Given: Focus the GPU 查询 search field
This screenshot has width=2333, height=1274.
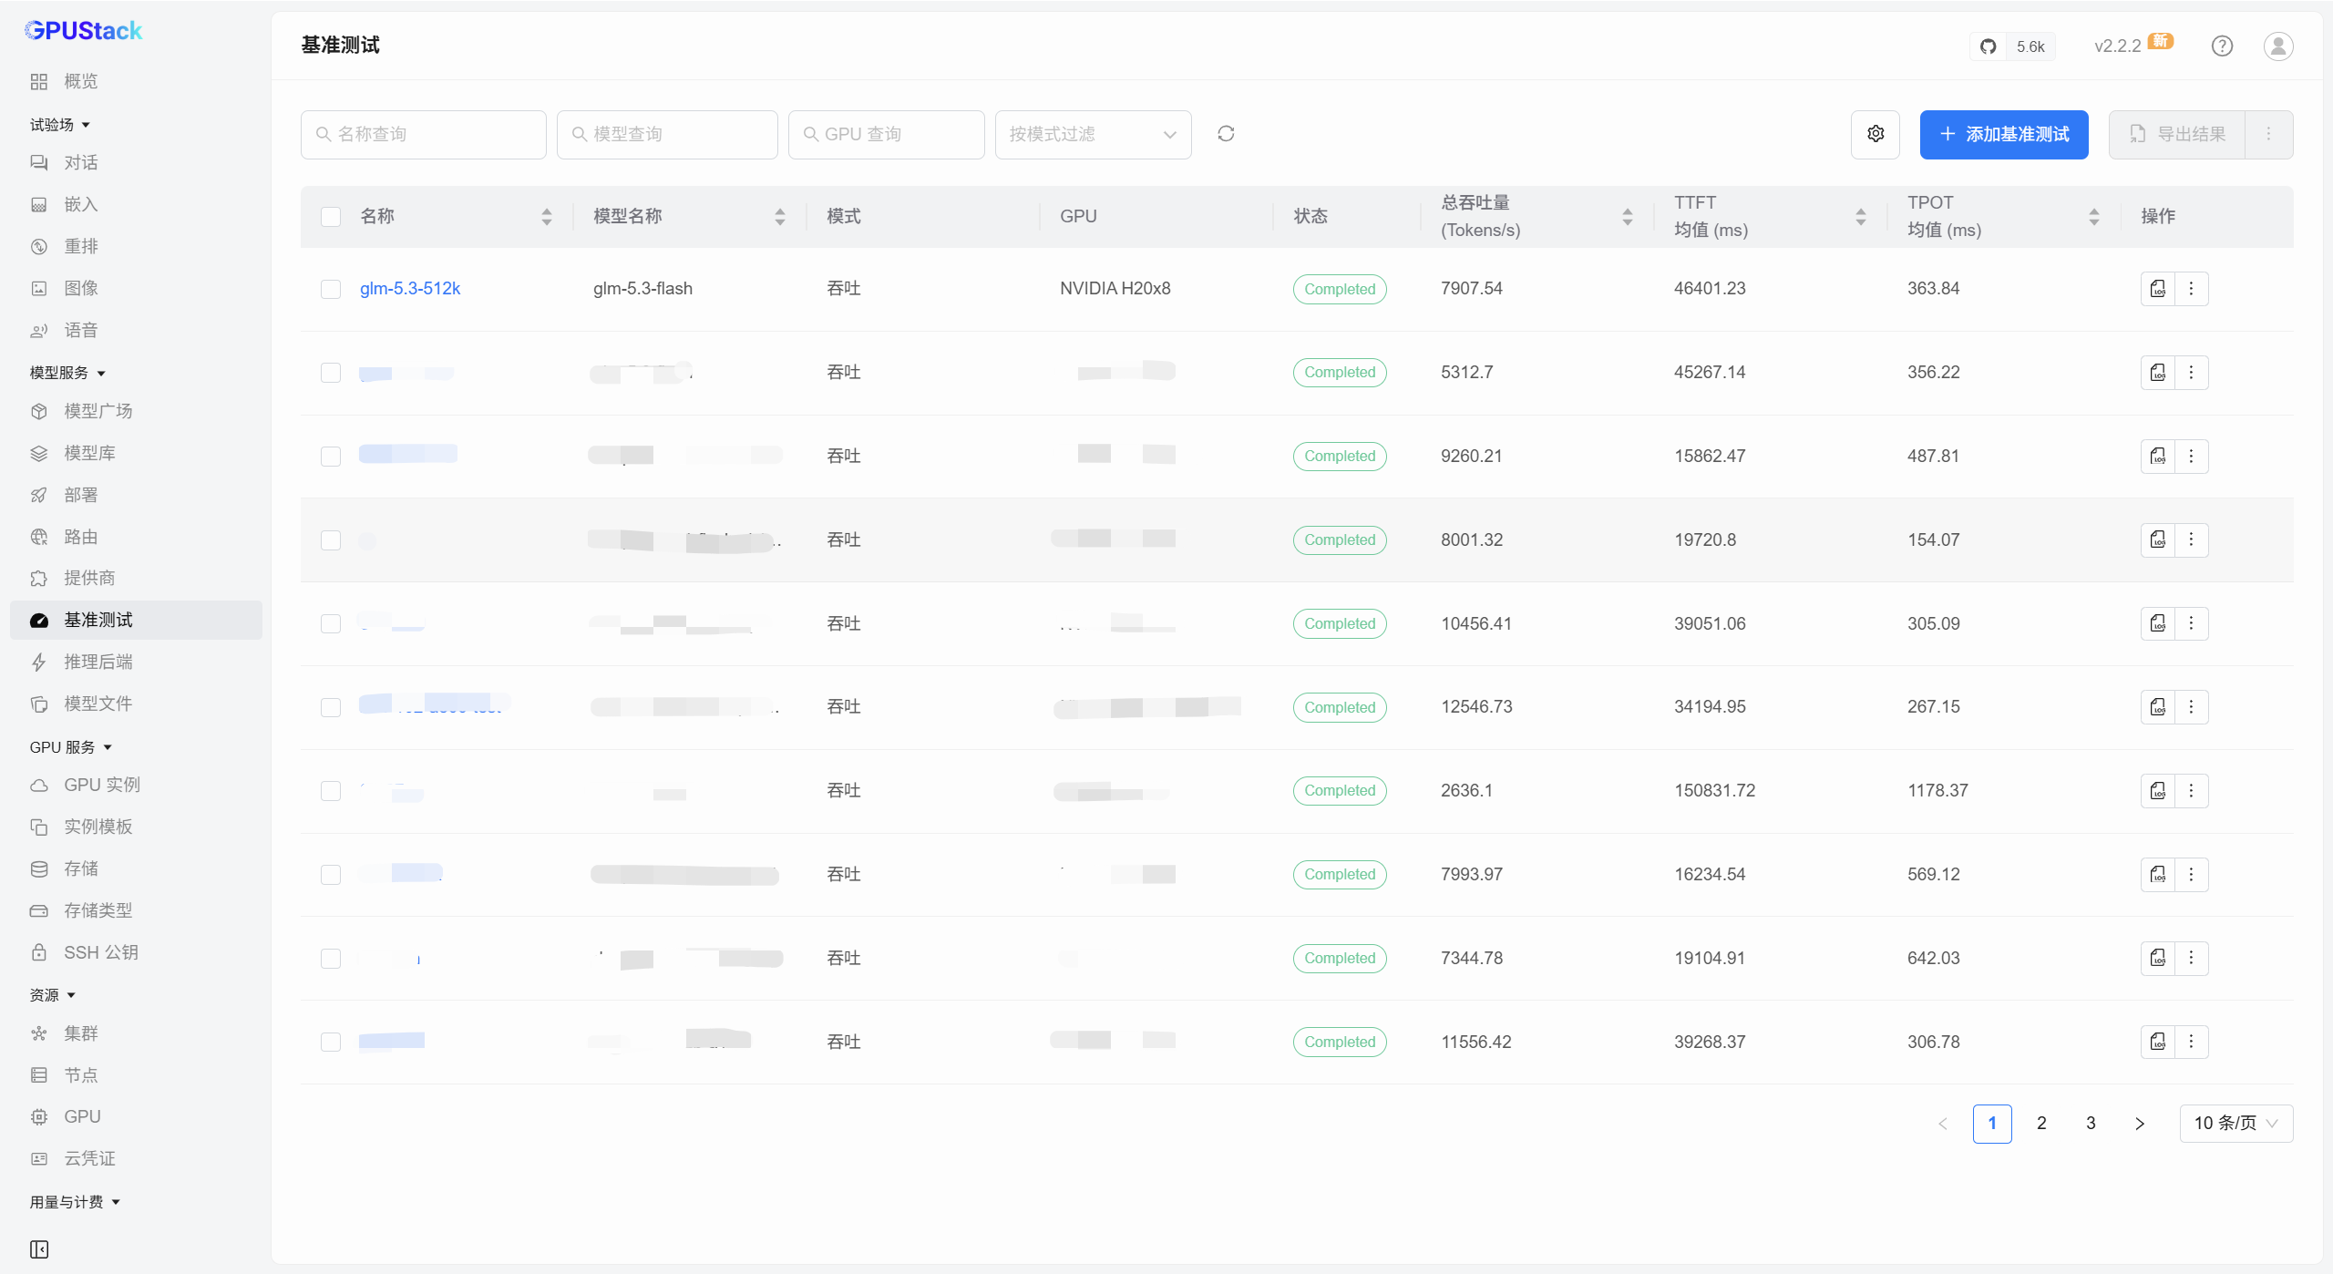Looking at the screenshot, I should (x=887, y=135).
